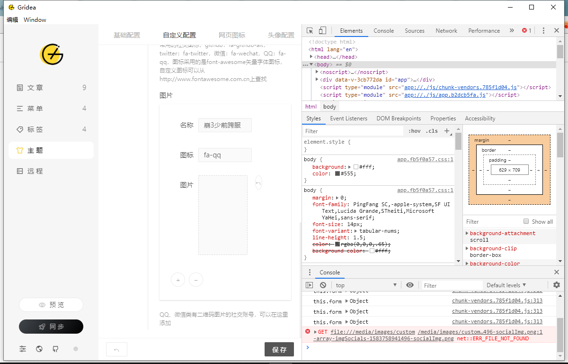The image size is (568, 364).
Task: Toggle the device toolbar icon
Action: coord(322,30)
